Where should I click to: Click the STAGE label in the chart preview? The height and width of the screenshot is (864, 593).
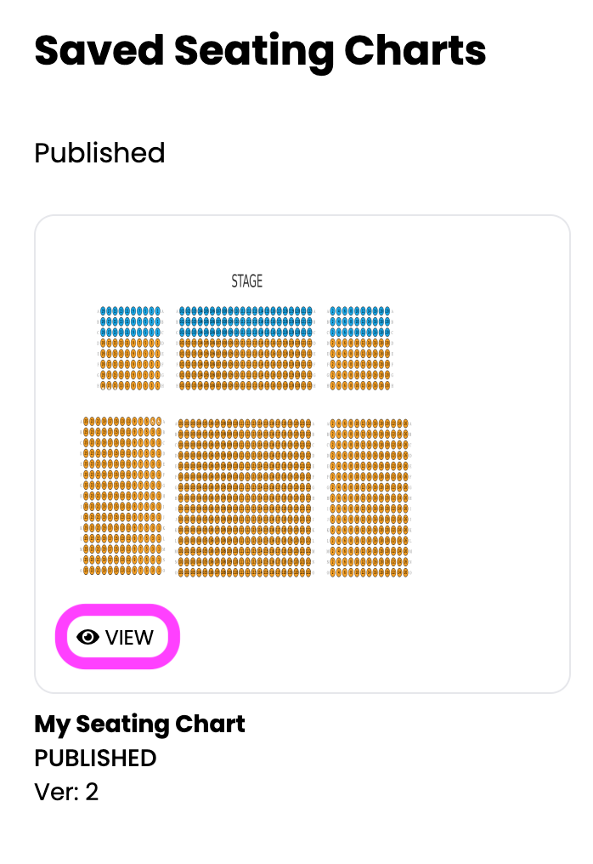[246, 281]
